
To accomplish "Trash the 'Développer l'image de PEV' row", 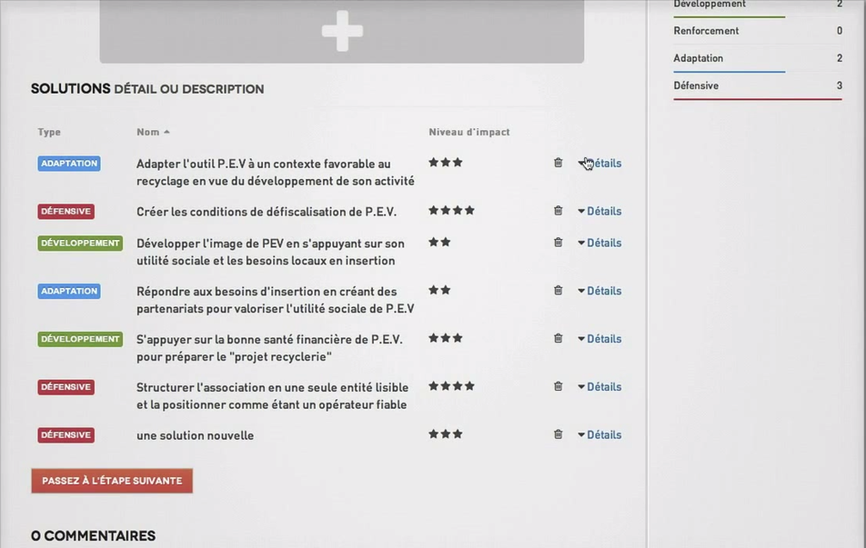I will coord(558,242).
